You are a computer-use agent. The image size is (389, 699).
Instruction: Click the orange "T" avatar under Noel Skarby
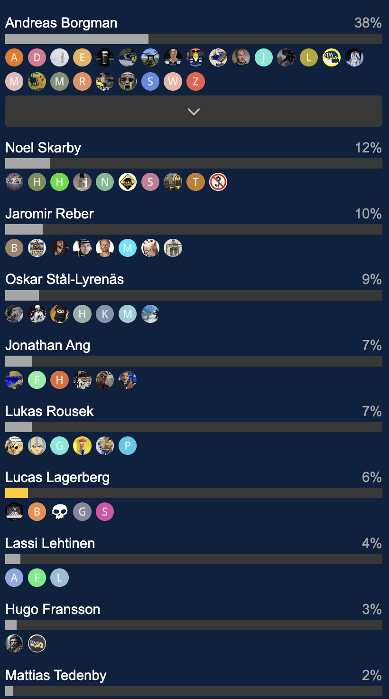tap(195, 182)
